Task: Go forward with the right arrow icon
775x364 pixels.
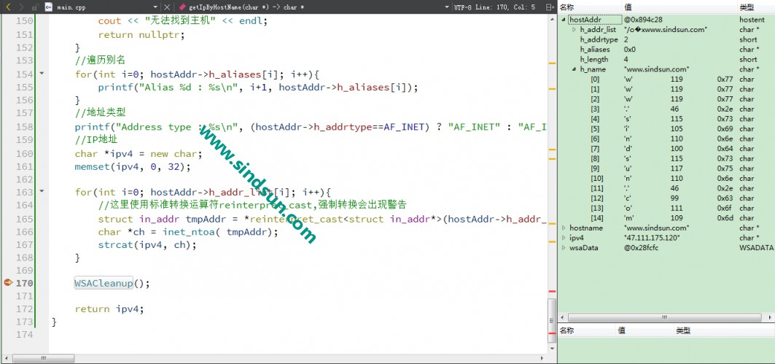Action: click(x=21, y=7)
